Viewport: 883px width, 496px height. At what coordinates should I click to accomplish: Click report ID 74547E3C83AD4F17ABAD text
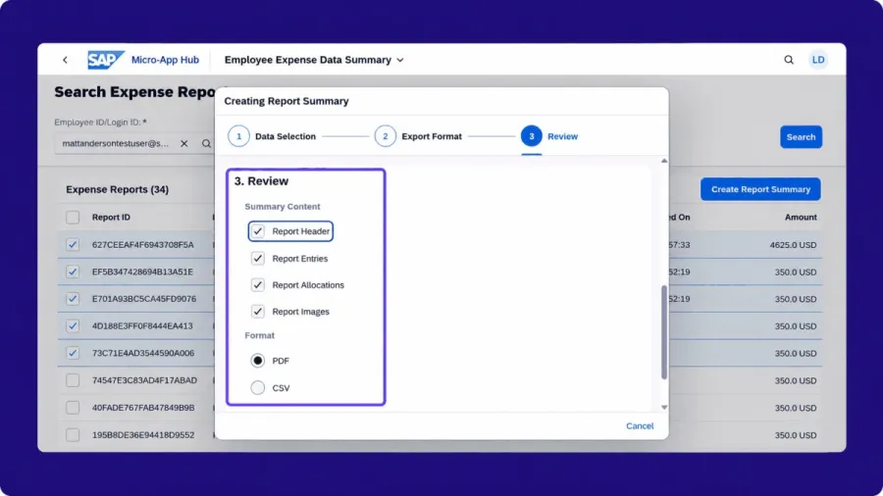point(144,380)
